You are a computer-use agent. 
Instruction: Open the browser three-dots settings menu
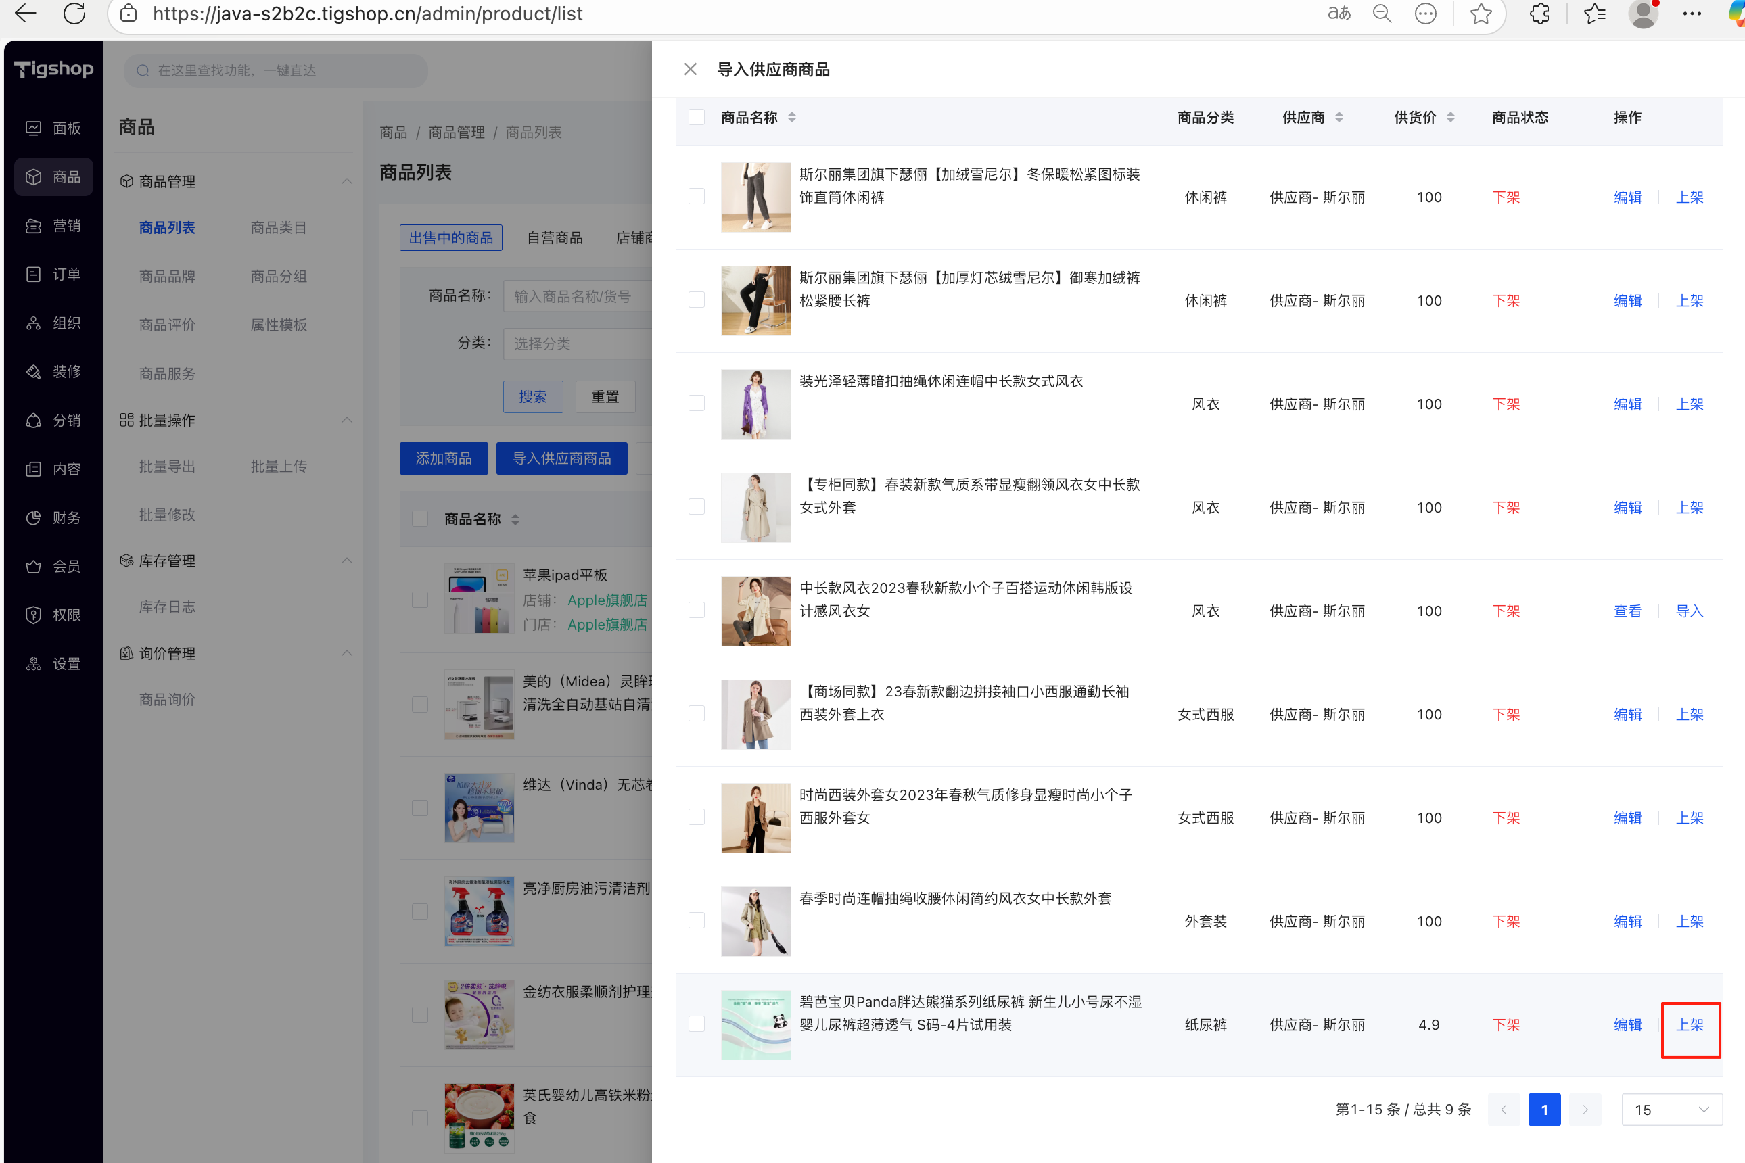click(1692, 14)
